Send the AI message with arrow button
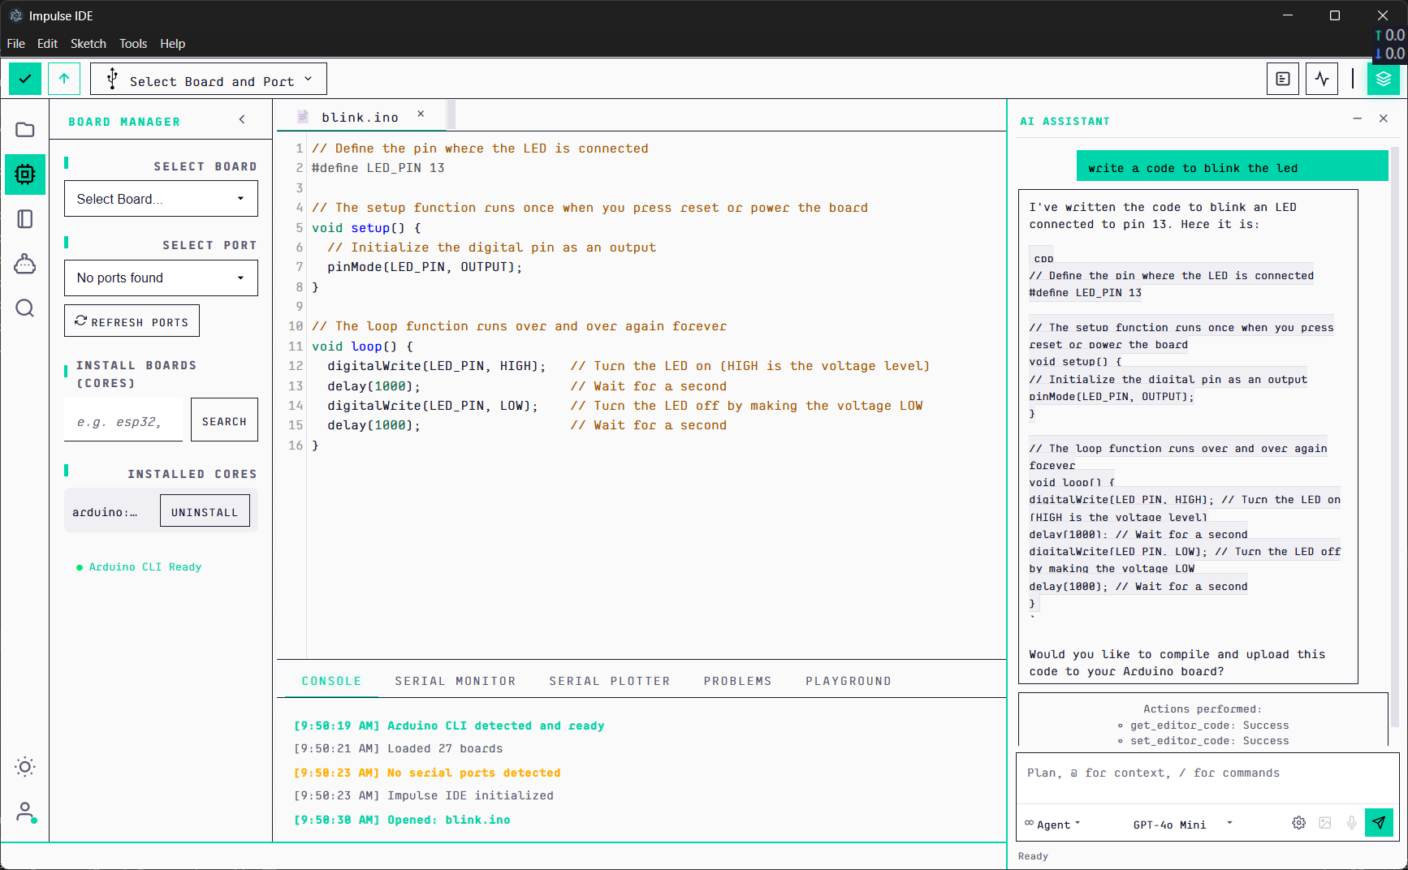 1379,823
